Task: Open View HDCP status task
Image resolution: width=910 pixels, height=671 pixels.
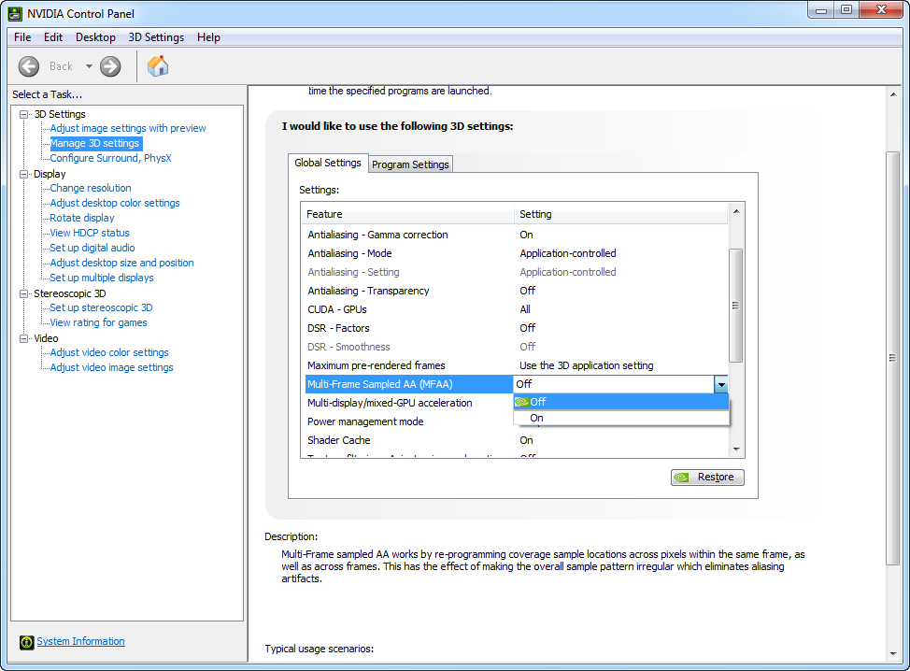Action: tap(90, 233)
